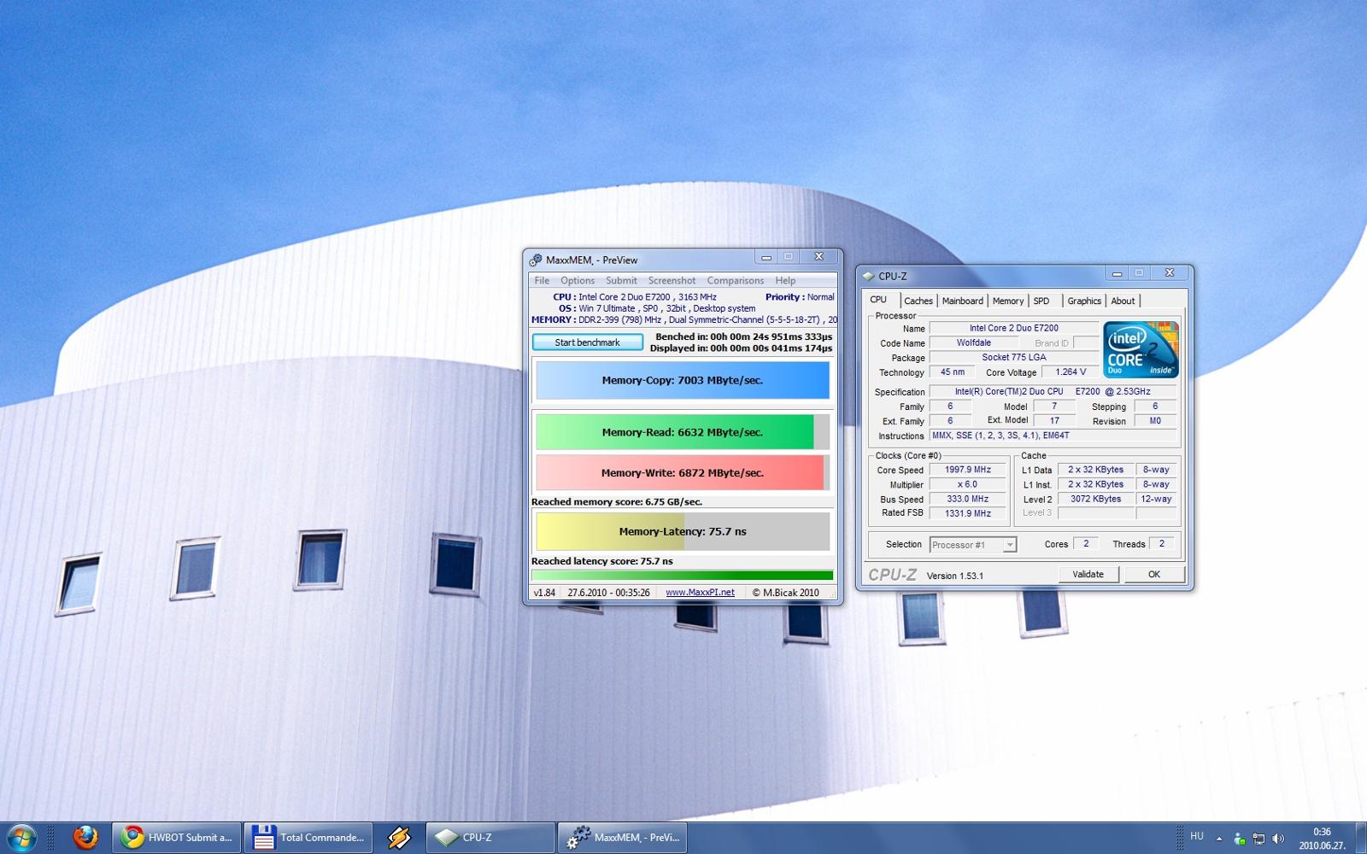Screen dimensions: 1367x854
Task: Click the Level 2 cache value 3072 KBytes
Action: click(1096, 499)
